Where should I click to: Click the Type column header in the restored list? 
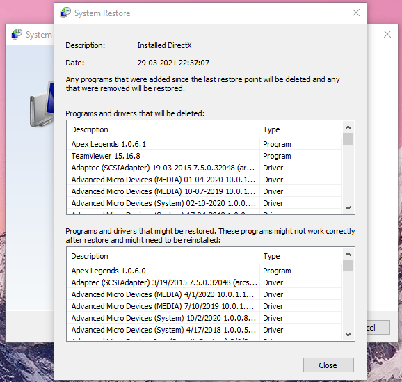coord(300,256)
